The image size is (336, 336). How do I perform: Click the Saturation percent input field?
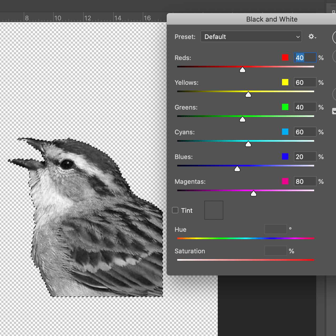275,251
